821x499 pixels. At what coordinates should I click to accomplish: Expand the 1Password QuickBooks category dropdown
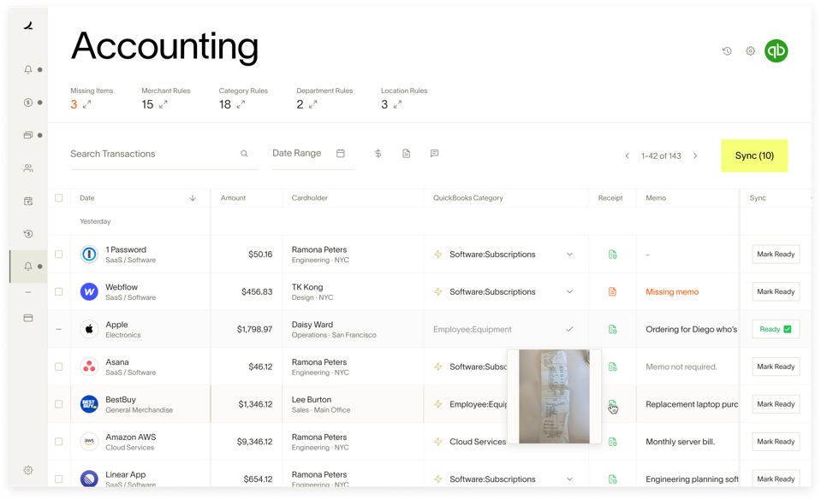point(569,255)
